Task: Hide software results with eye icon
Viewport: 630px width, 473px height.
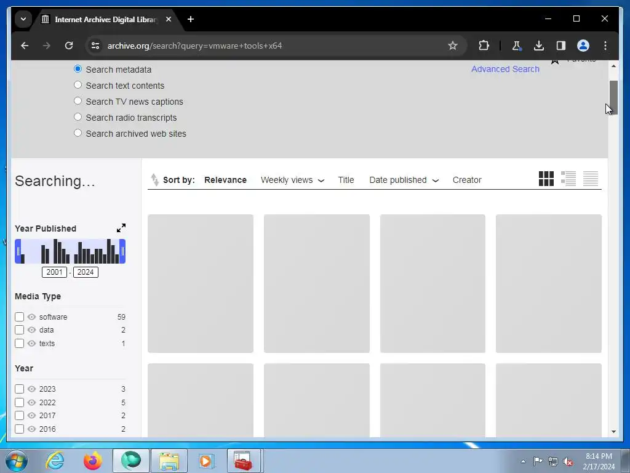Action: [32, 317]
